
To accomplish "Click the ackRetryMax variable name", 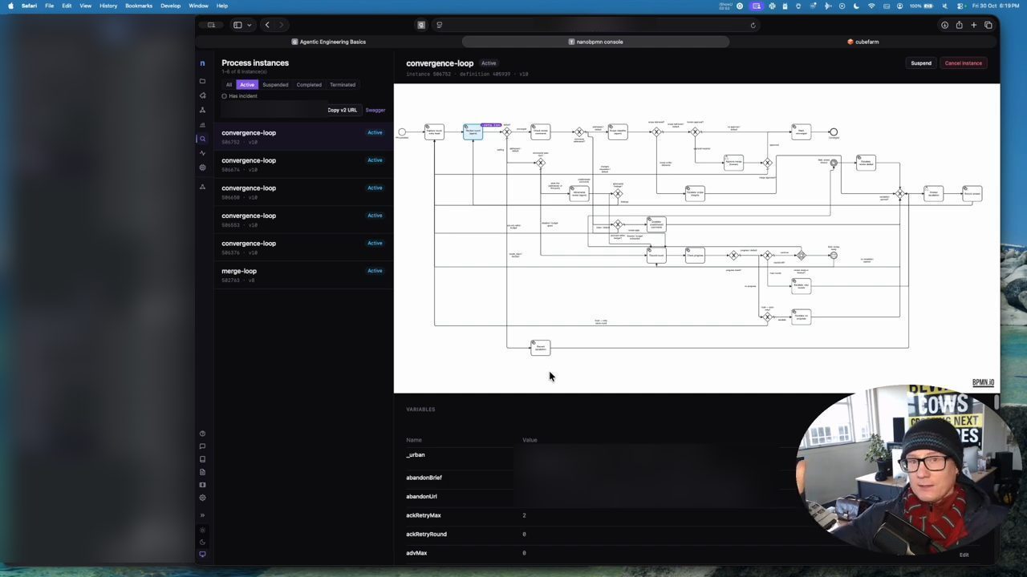I will click(424, 515).
